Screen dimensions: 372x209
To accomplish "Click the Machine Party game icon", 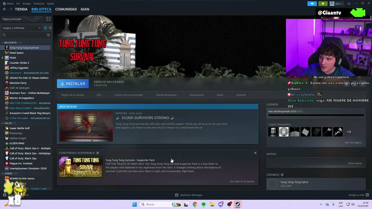I will 7,83.
